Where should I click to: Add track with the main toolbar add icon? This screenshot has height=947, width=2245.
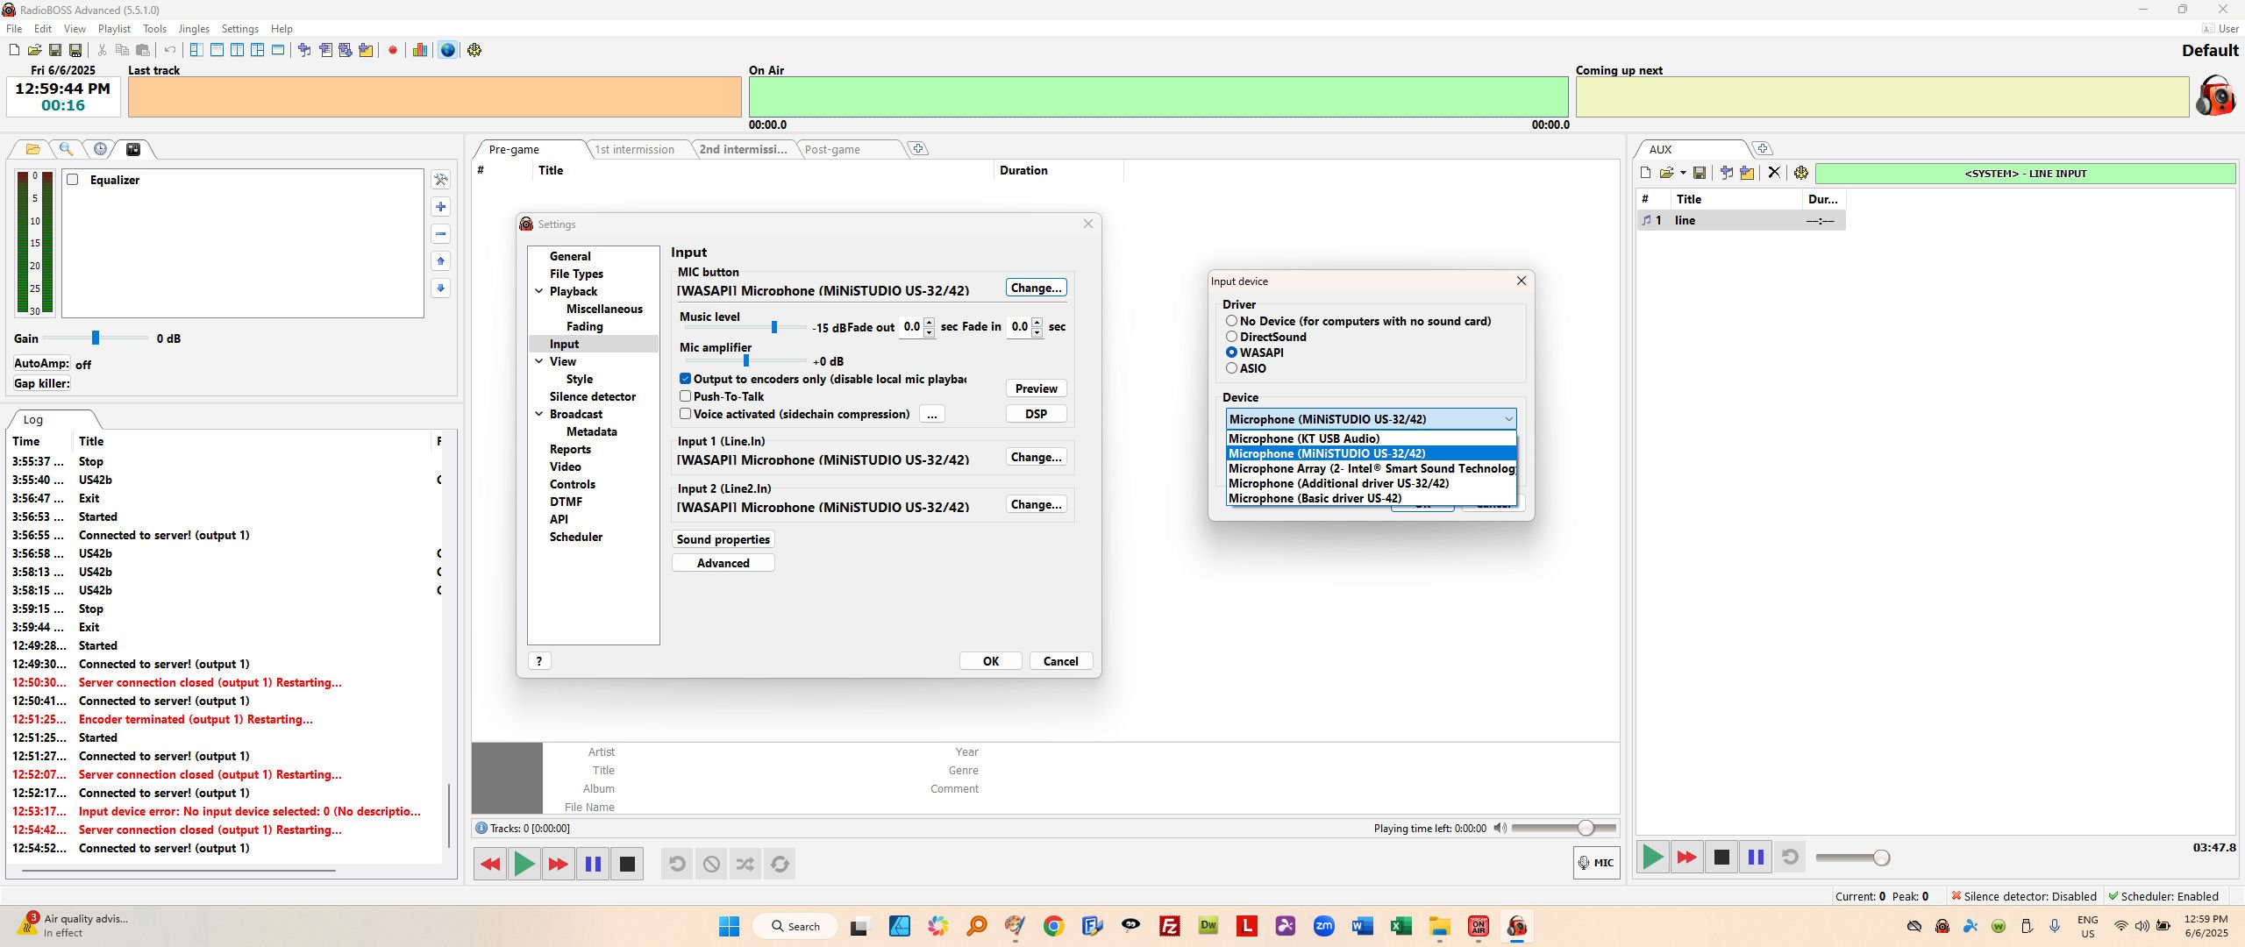[304, 50]
